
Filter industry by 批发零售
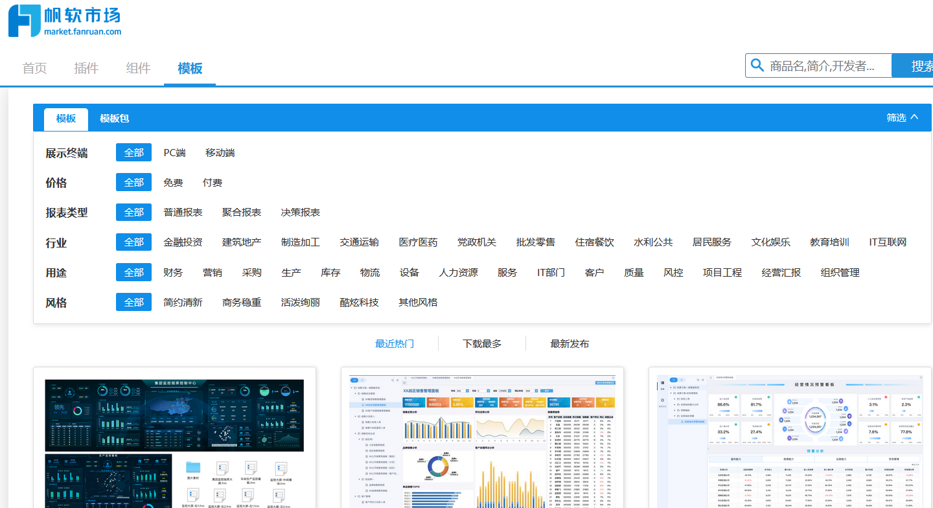click(x=536, y=242)
